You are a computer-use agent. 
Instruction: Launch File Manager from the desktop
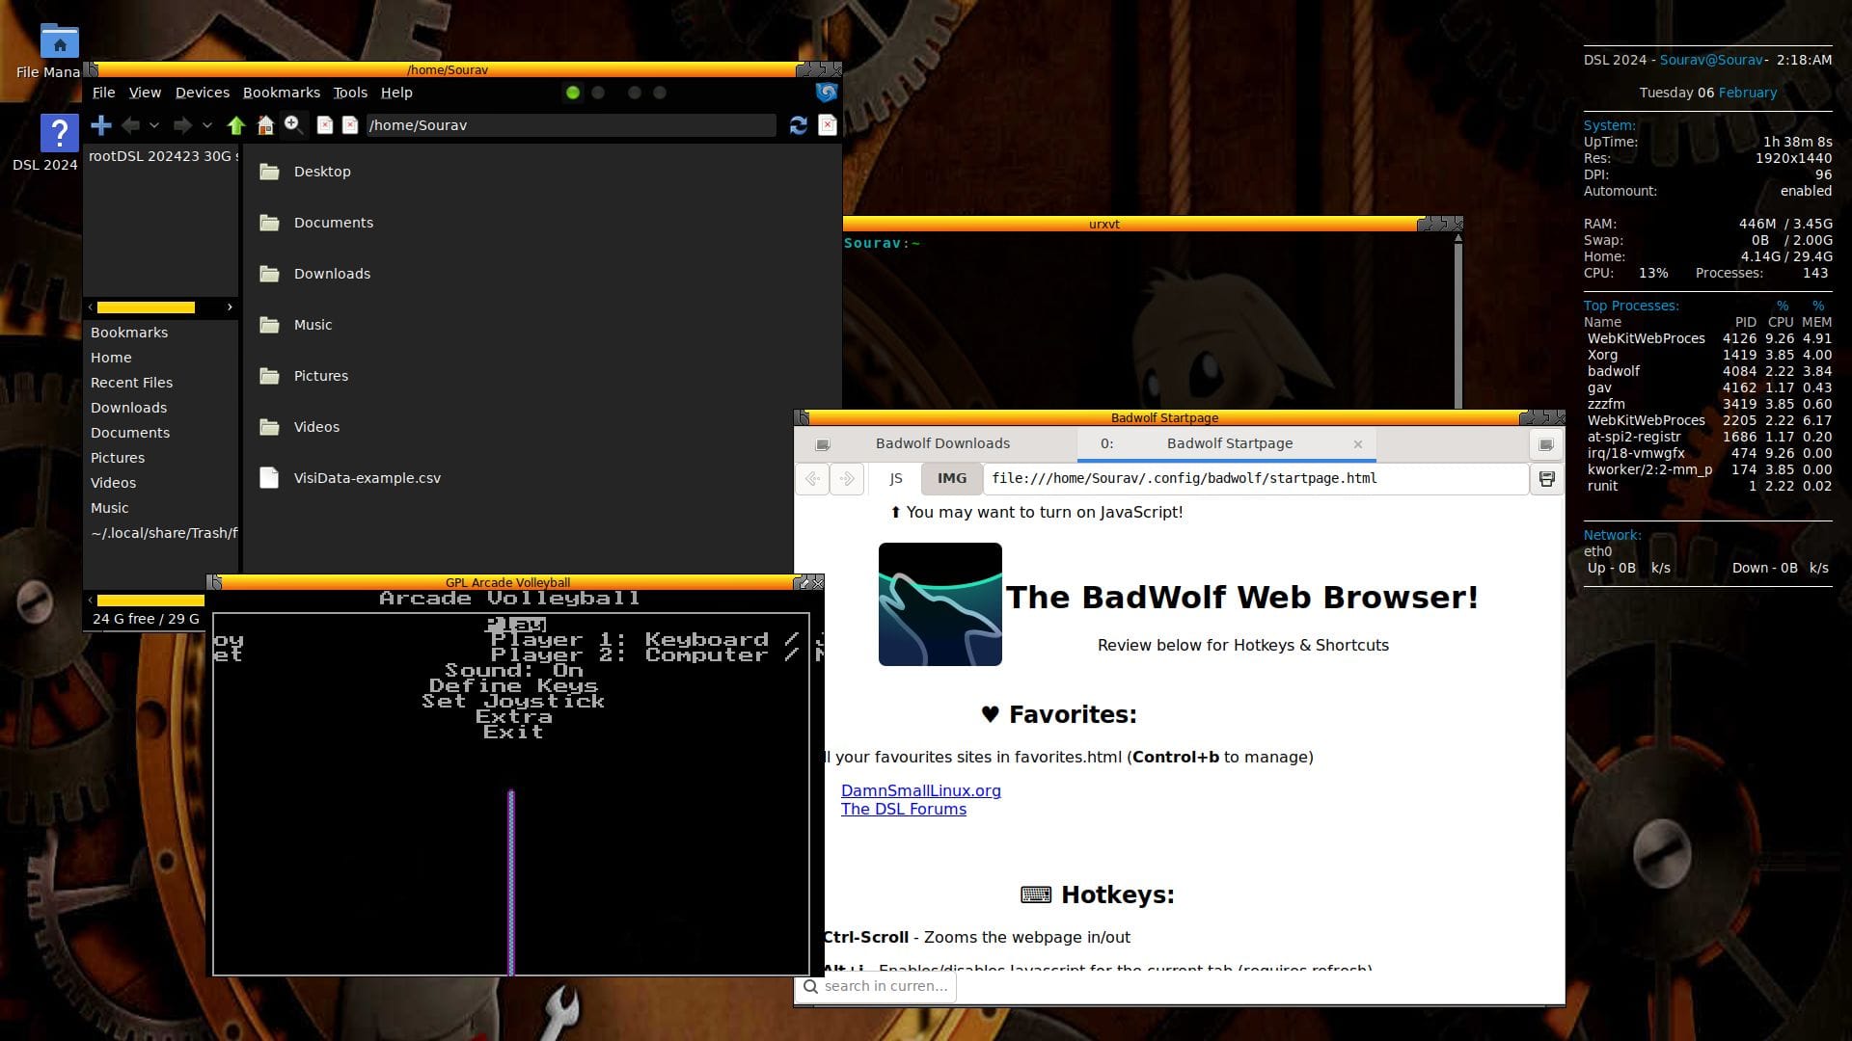coord(59,42)
